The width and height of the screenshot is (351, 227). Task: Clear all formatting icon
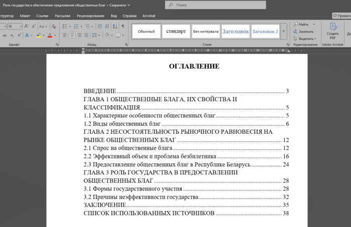pos(54,27)
